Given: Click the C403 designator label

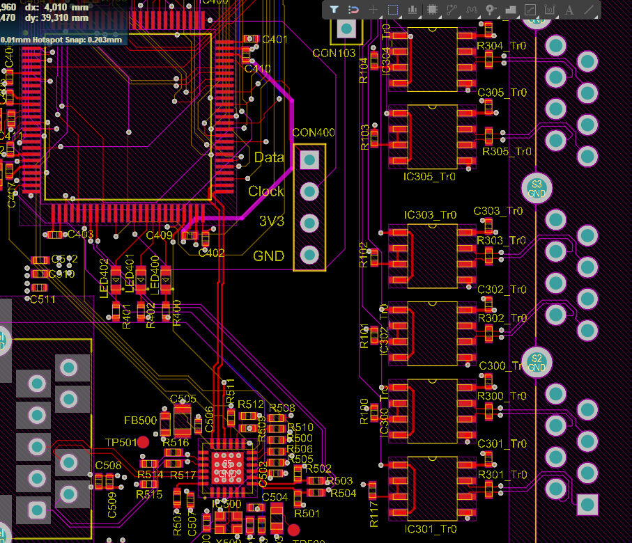Looking at the screenshot, I should coord(81,235).
